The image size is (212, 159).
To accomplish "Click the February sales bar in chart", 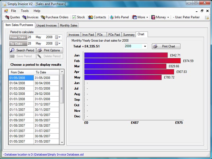I will point(132,61).
